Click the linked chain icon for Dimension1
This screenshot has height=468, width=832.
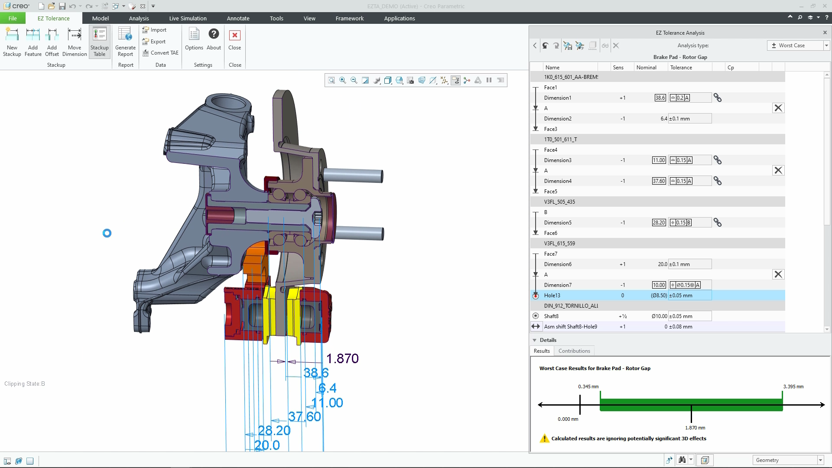tap(718, 98)
